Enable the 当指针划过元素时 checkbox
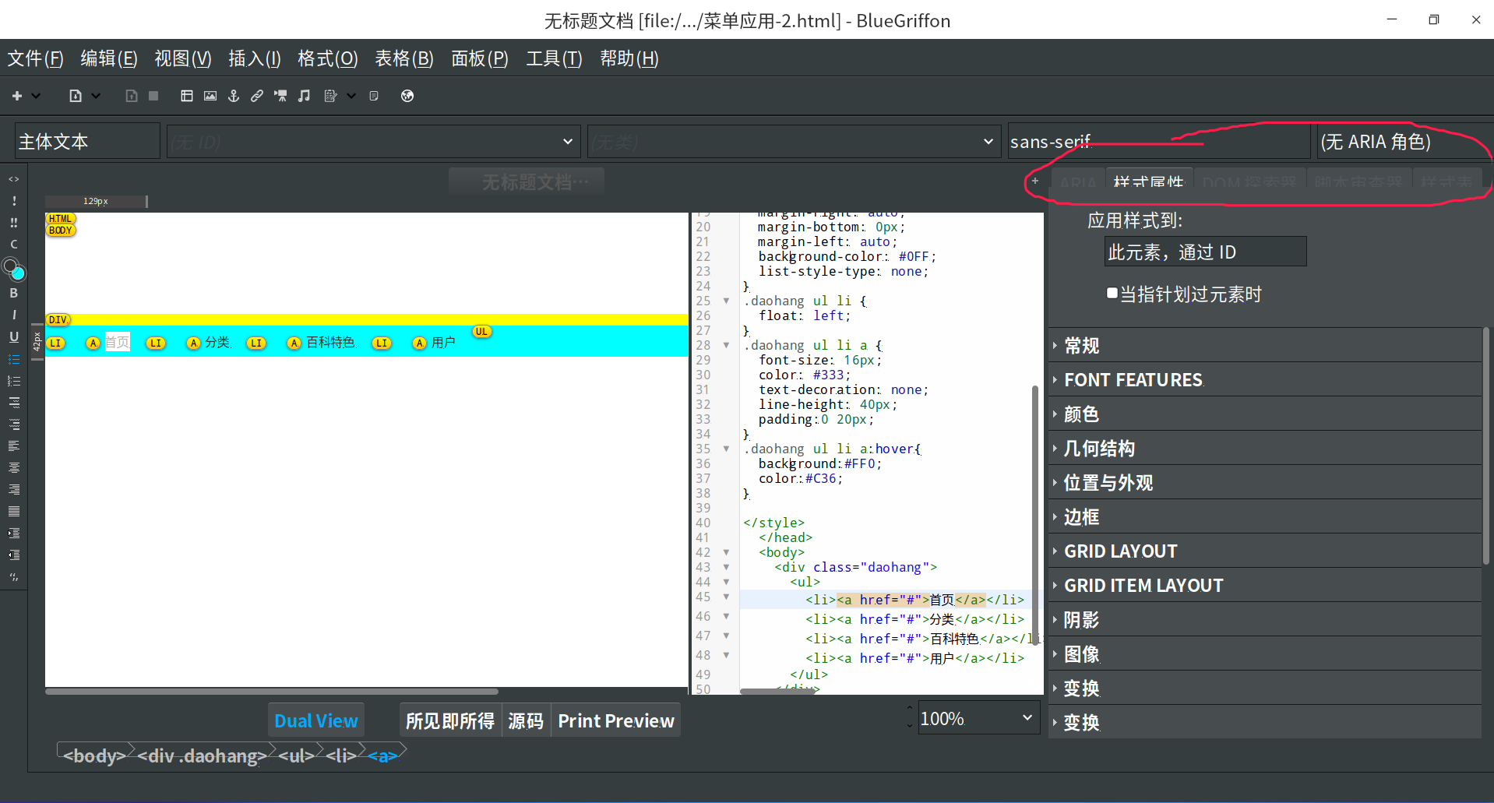 1112,293
